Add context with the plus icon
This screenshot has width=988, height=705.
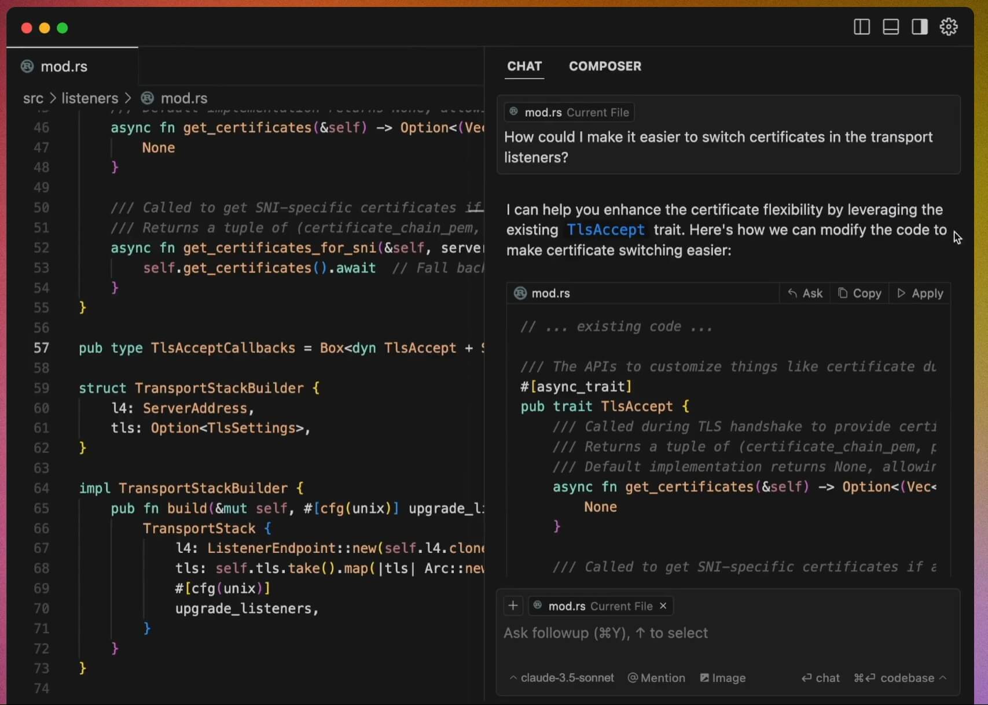513,606
